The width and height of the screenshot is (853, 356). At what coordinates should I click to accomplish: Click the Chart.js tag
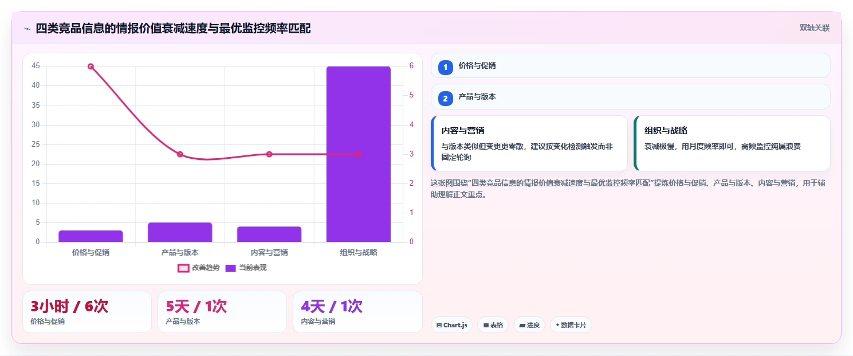click(451, 325)
